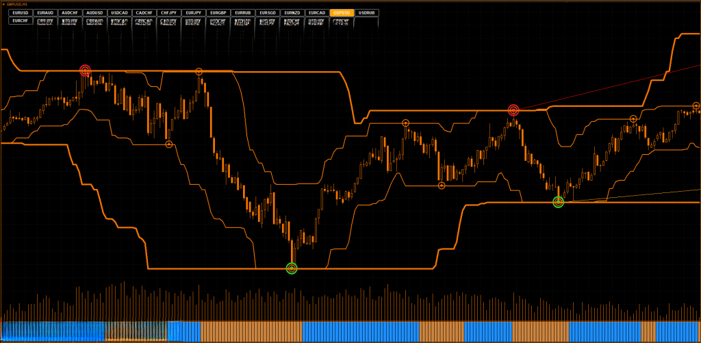Image resolution: width=701 pixels, height=343 pixels.
Task: Select the EURNZD tab
Action: pos(292,13)
